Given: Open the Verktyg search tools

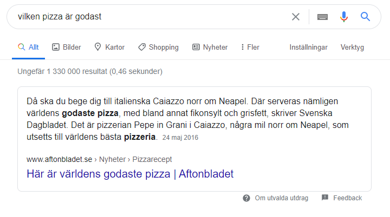Looking at the screenshot, I should coord(352,48).
